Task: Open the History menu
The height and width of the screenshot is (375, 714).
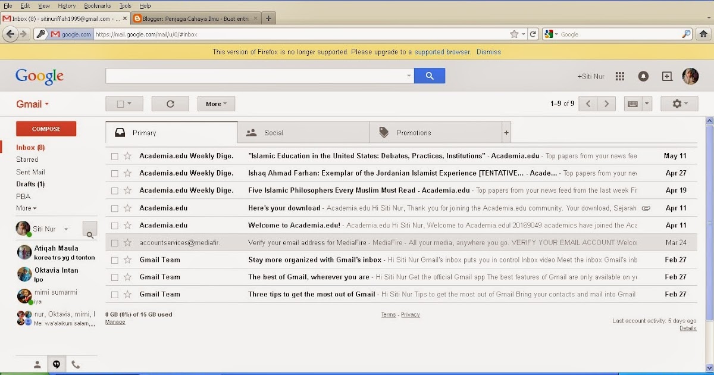Action: click(67, 5)
